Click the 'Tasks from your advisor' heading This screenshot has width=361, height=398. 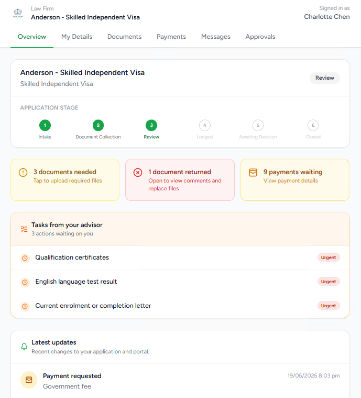click(67, 225)
